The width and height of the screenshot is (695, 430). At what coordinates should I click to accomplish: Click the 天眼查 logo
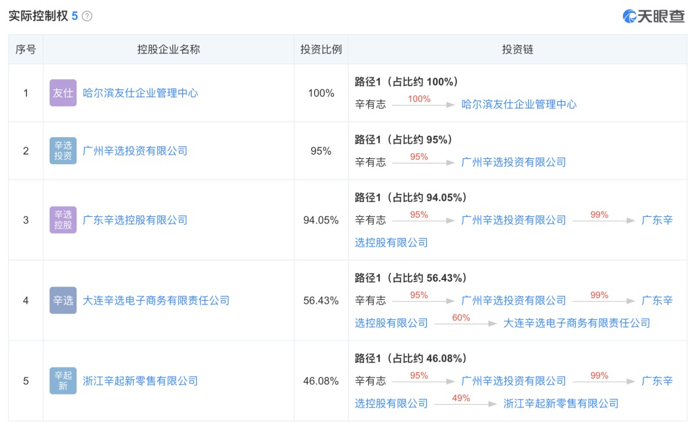653,16
